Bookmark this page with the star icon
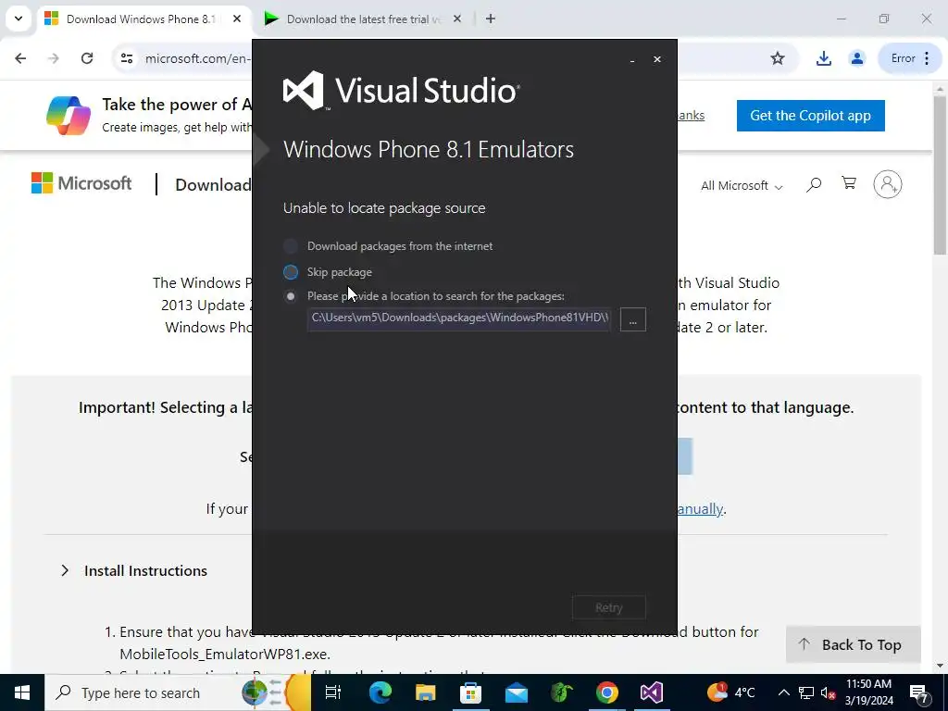 coord(778,58)
